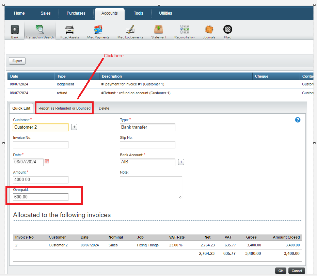Open the Sales menu
Viewport: 317px width, 276px height.
coord(45,13)
